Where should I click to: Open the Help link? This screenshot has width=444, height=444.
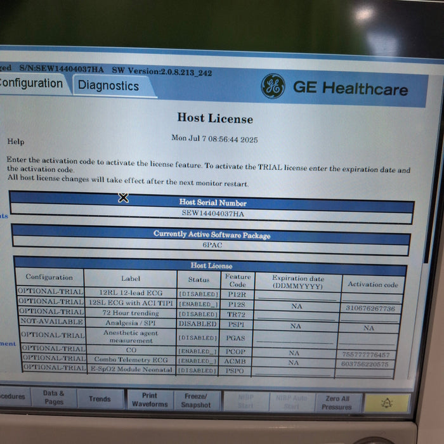pos(16,141)
